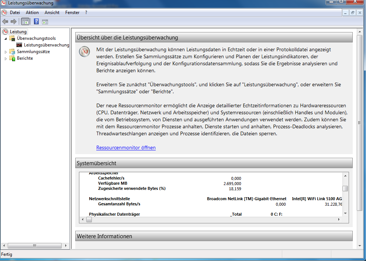Select the Leistungsüberwachung graph icon

19,45
